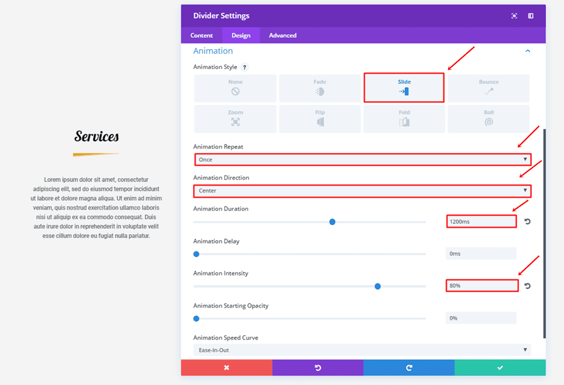Click the expand modal fullscreen icon

pos(514,16)
